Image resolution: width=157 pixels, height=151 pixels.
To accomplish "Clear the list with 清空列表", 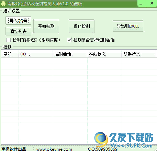I will (18, 31).
